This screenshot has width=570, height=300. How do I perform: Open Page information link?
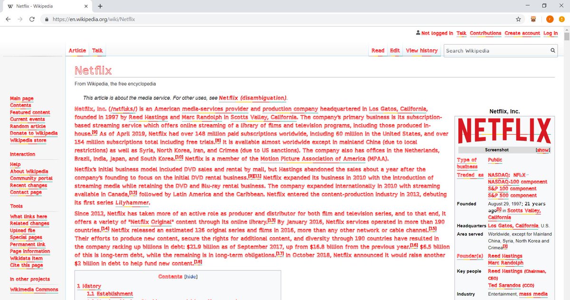[x=30, y=252]
